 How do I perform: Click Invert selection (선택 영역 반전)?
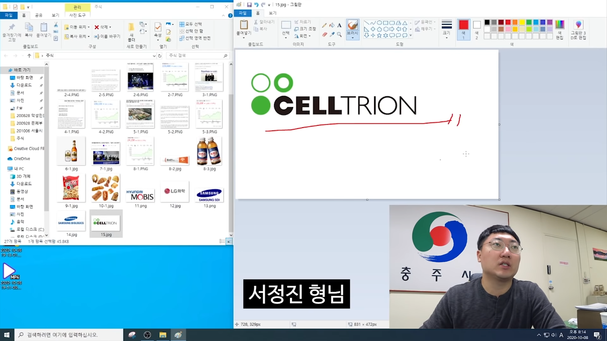pyautogui.click(x=195, y=38)
